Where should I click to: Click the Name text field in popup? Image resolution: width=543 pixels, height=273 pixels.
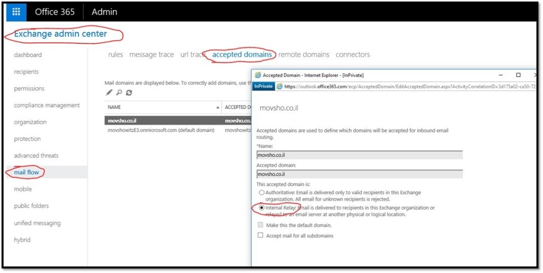click(359, 155)
